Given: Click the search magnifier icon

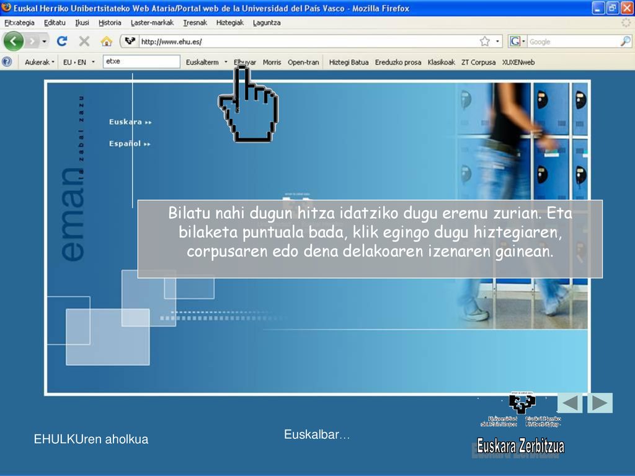Looking at the screenshot, I should click(626, 42).
